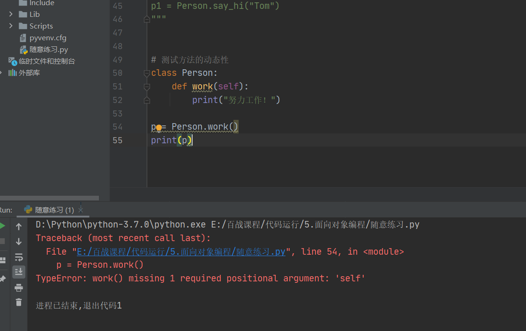Click 'p = Person.work()' in console traceback
Image resolution: width=526 pixels, height=331 pixels.
point(100,265)
